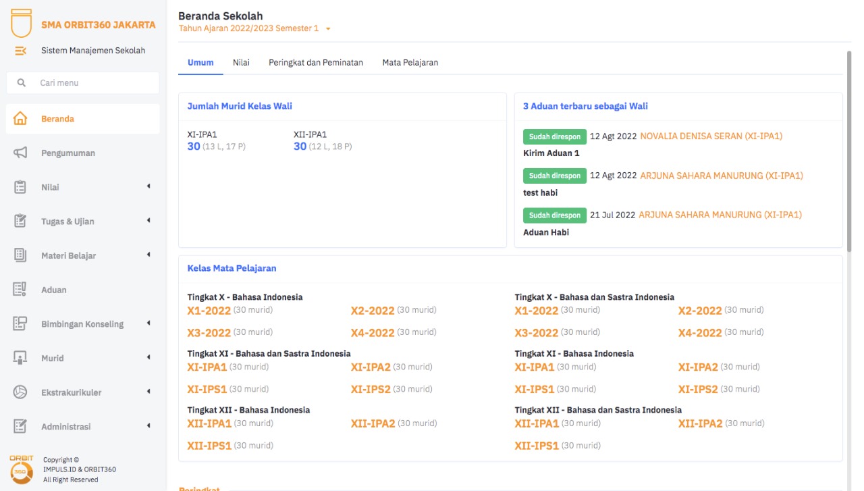Open the Tahun Ajaran semester dropdown
Viewport: 864px width, 491px height.
[x=328, y=29]
